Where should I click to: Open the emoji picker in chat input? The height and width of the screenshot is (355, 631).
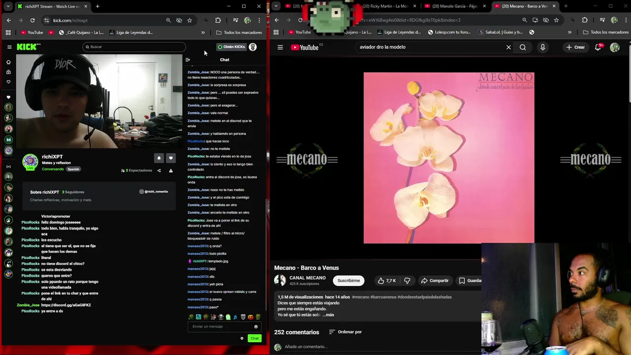pyautogui.click(x=256, y=326)
